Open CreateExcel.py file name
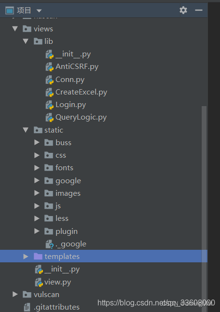This screenshot has width=220, height=312. pos(82,92)
